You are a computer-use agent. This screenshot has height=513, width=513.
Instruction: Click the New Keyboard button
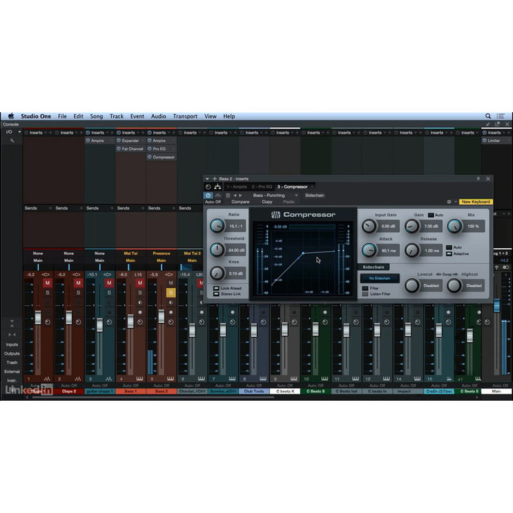(475, 202)
